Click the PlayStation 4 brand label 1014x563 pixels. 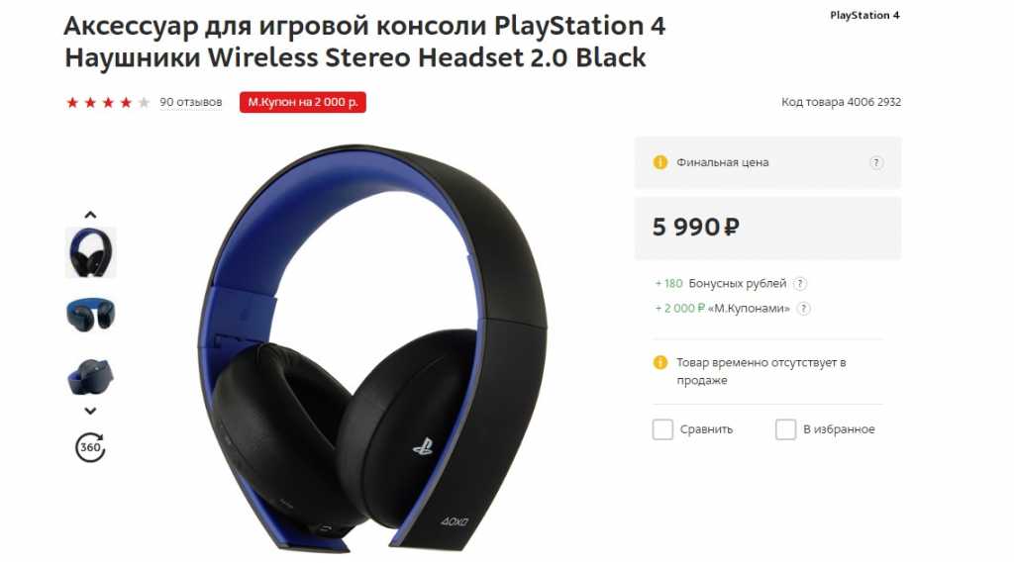tap(864, 15)
